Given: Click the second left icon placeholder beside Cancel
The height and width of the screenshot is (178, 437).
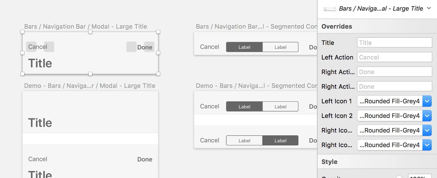Looking at the screenshot, I should [x=49, y=47].
